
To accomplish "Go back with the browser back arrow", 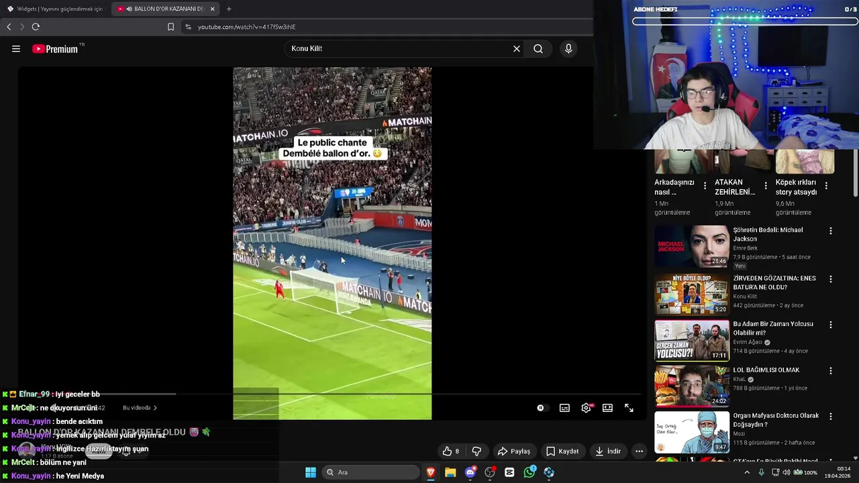I will pos(9,27).
